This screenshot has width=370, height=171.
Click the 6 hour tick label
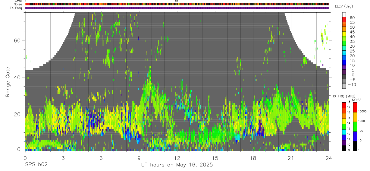pyautogui.click(x=101, y=158)
